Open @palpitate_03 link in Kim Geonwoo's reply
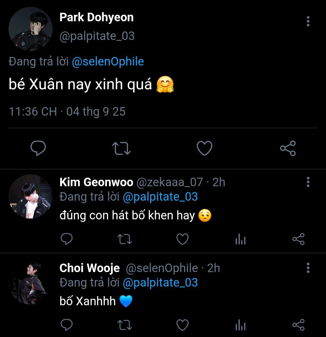The height and width of the screenshot is (337, 326). 160,197
